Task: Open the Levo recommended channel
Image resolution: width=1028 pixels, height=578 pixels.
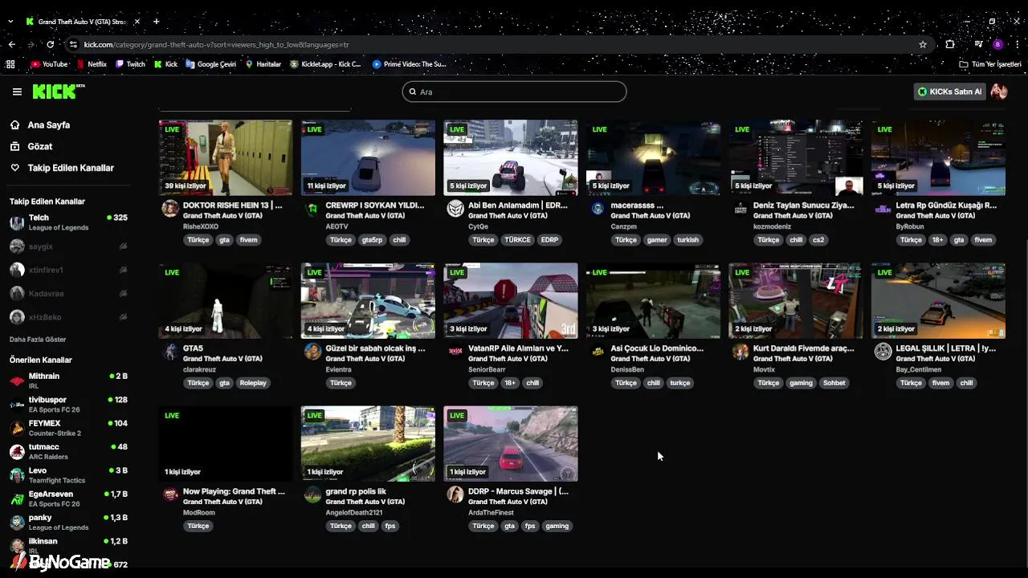Action: pyautogui.click(x=68, y=475)
